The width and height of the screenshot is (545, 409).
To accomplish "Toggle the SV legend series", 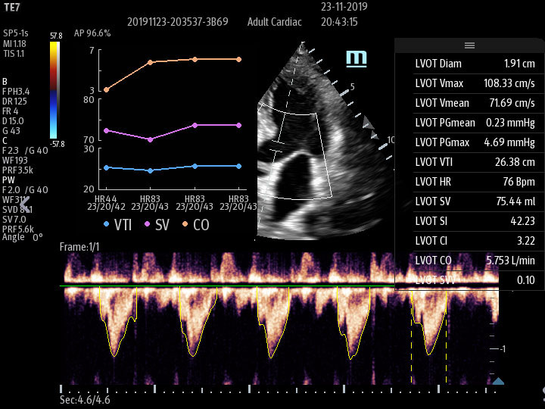I will 157,225.
